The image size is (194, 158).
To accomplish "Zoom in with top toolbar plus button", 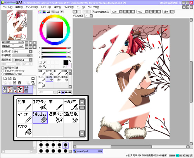I will click(129, 12).
